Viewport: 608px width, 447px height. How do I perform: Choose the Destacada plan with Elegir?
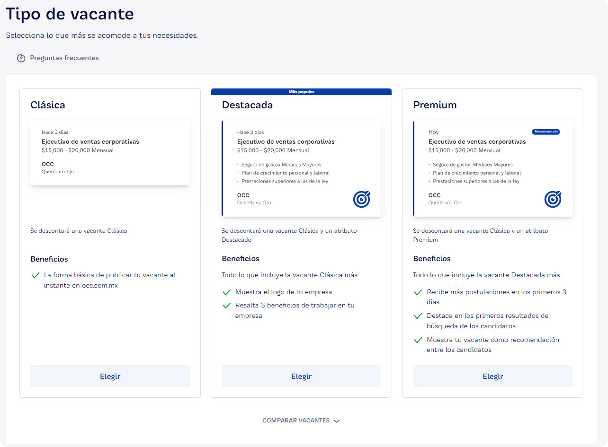point(301,377)
